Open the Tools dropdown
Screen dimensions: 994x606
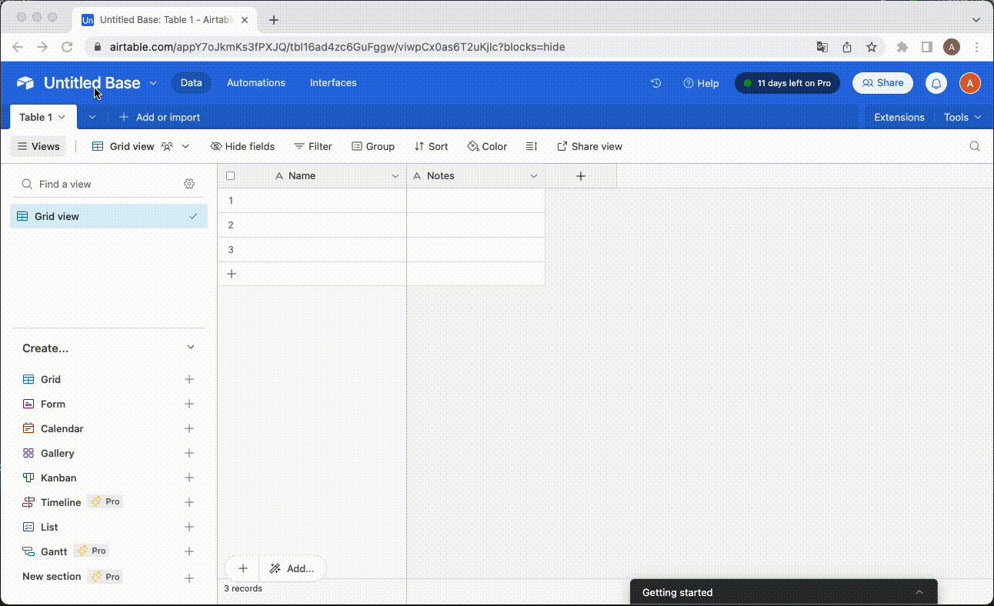tap(962, 118)
